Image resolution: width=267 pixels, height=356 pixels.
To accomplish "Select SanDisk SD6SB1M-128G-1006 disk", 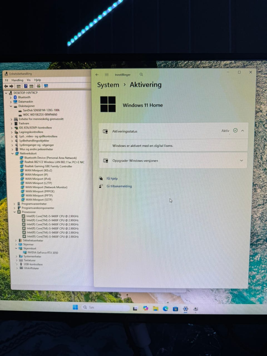I will pos(41,110).
